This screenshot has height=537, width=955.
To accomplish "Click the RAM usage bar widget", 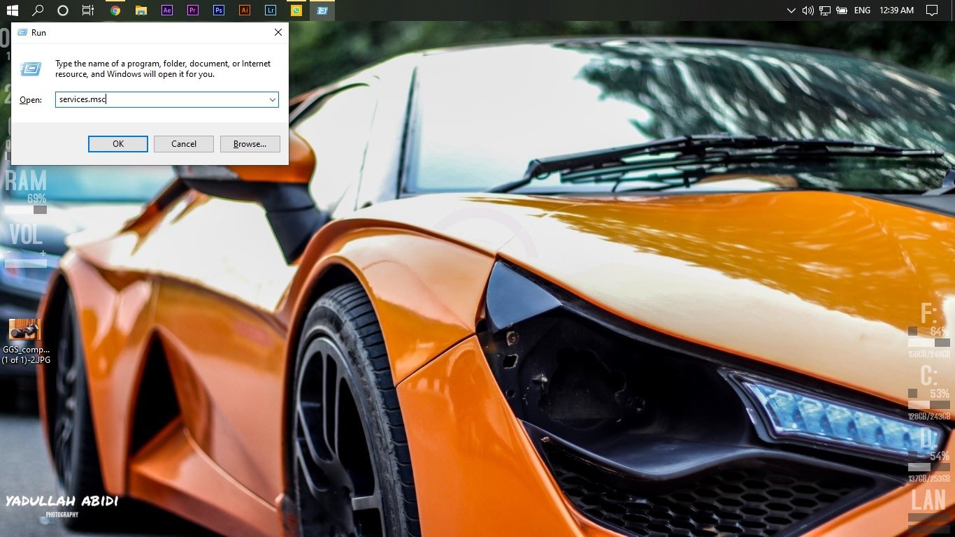I will [x=25, y=210].
